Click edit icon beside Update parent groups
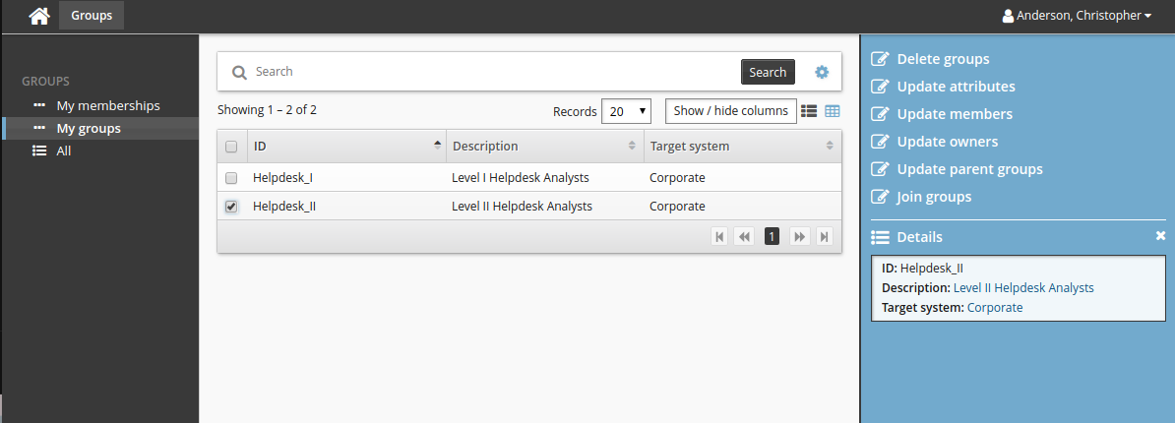Viewport: 1175px width, 423px height. pos(880,169)
